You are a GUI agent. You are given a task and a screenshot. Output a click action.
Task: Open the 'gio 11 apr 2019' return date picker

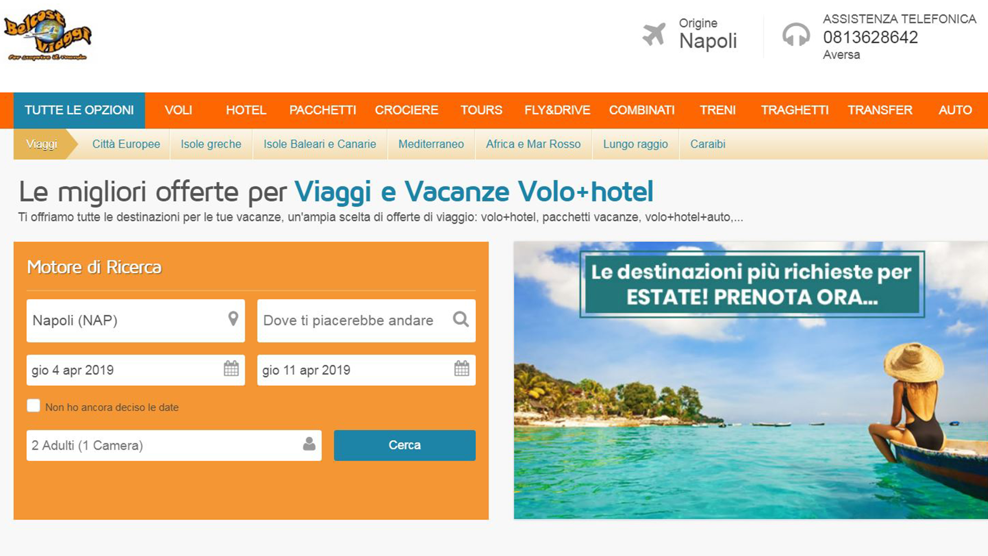pyautogui.click(x=366, y=370)
